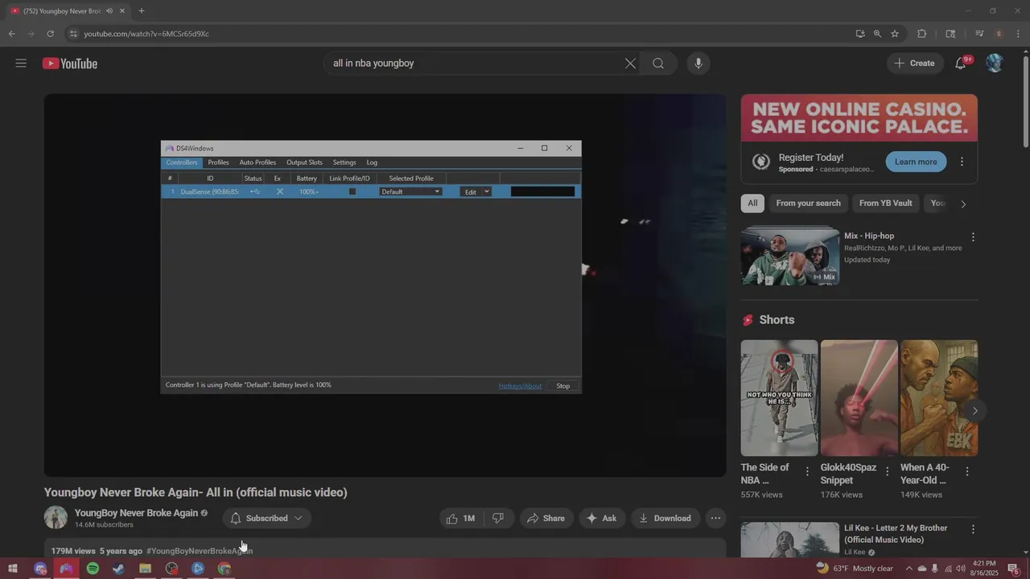
Task: Click the Ask button
Action: tap(601, 518)
